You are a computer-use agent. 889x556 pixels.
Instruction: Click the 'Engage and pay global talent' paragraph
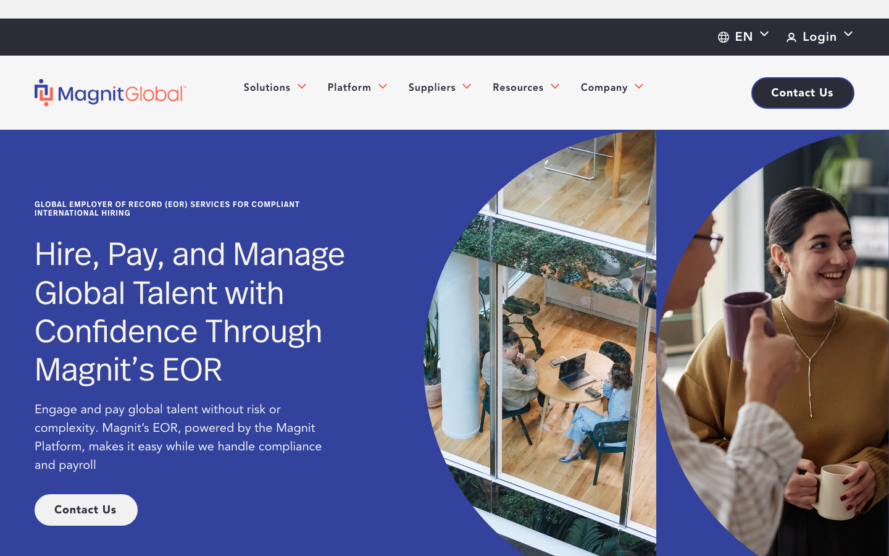pos(178,437)
